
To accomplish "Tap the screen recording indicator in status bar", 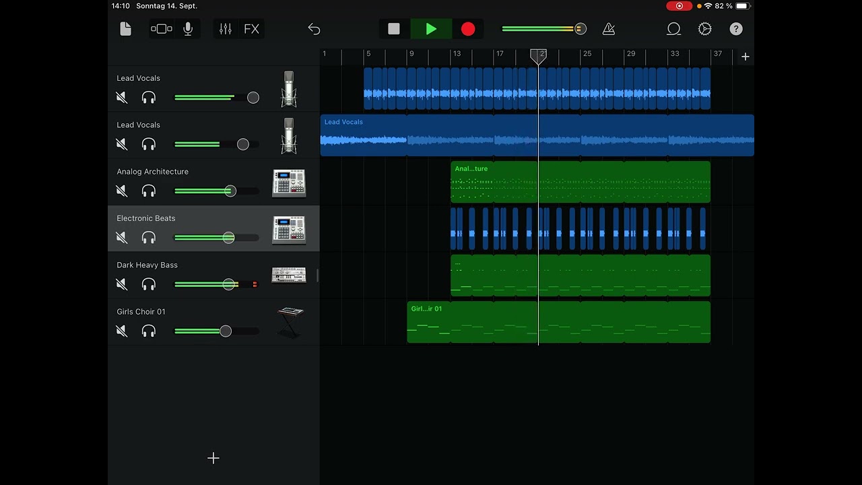I will pyautogui.click(x=679, y=6).
